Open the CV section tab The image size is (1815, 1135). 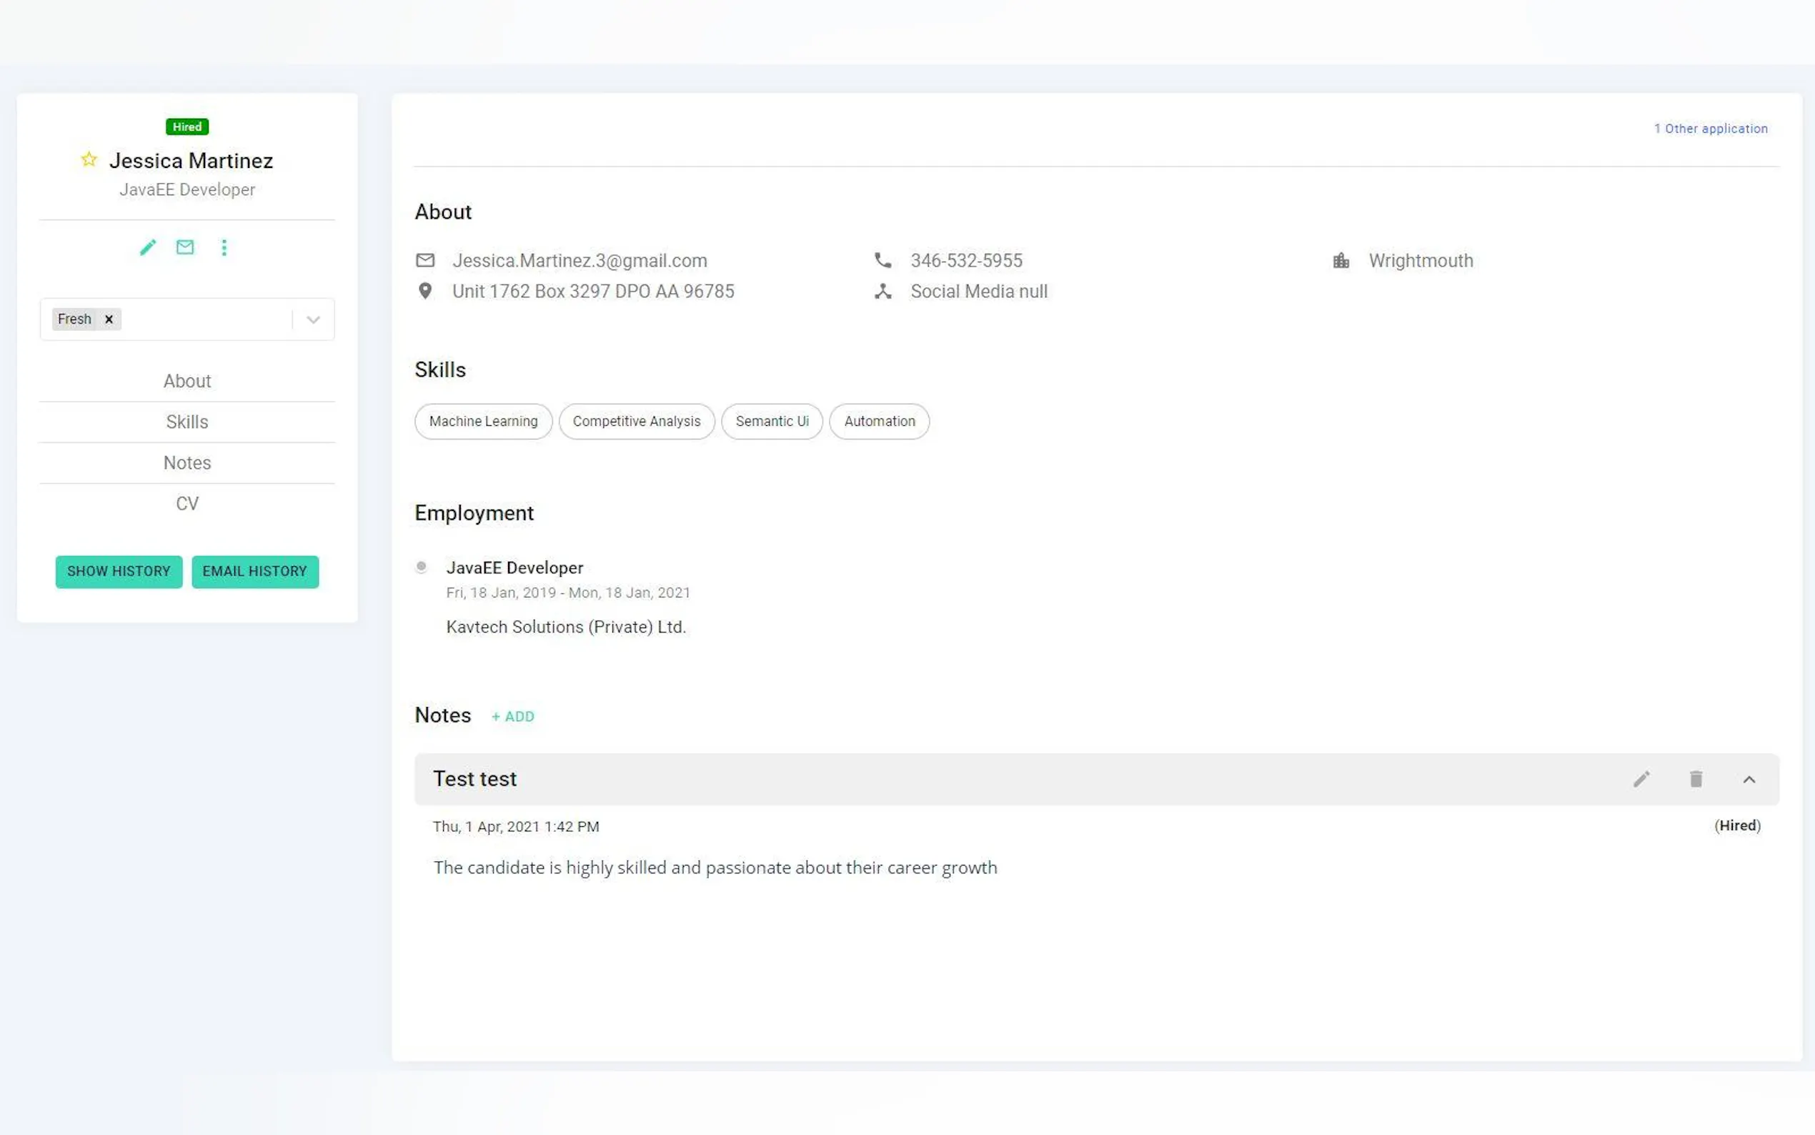tap(187, 504)
